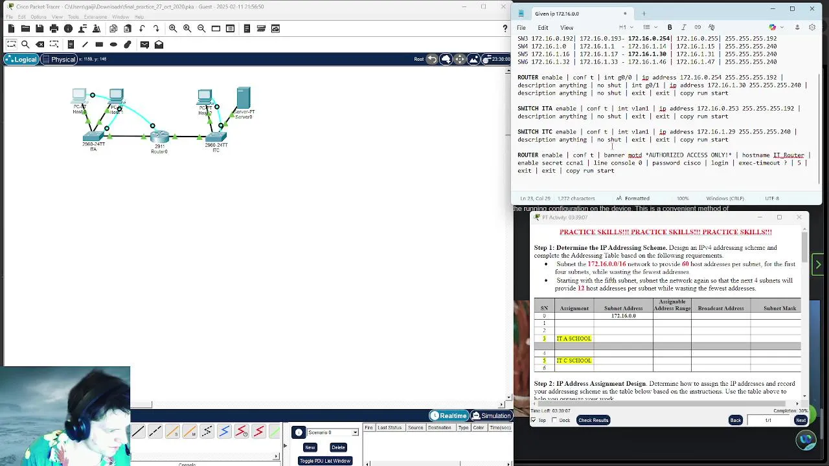The height and width of the screenshot is (466, 829).
Task: Switch to Realtime mode
Action: click(x=448, y=416)
